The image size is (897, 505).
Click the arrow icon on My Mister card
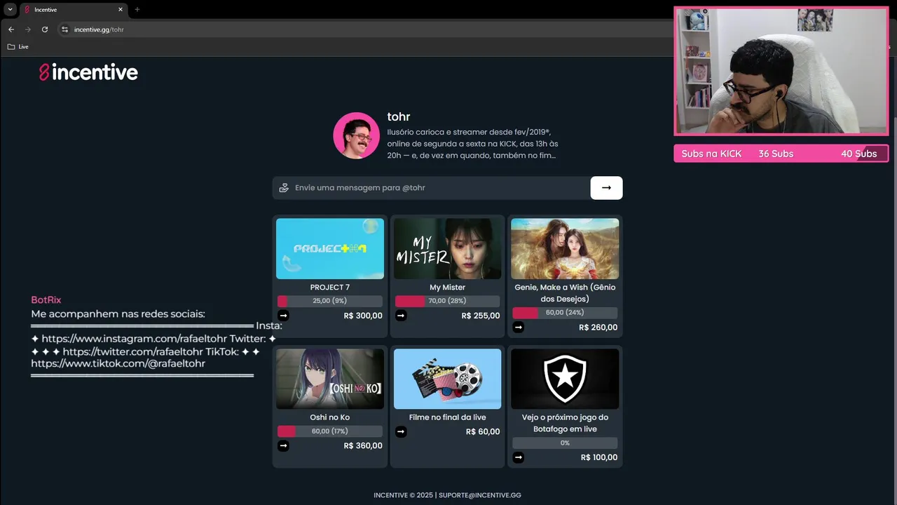(x=401, y=316)
